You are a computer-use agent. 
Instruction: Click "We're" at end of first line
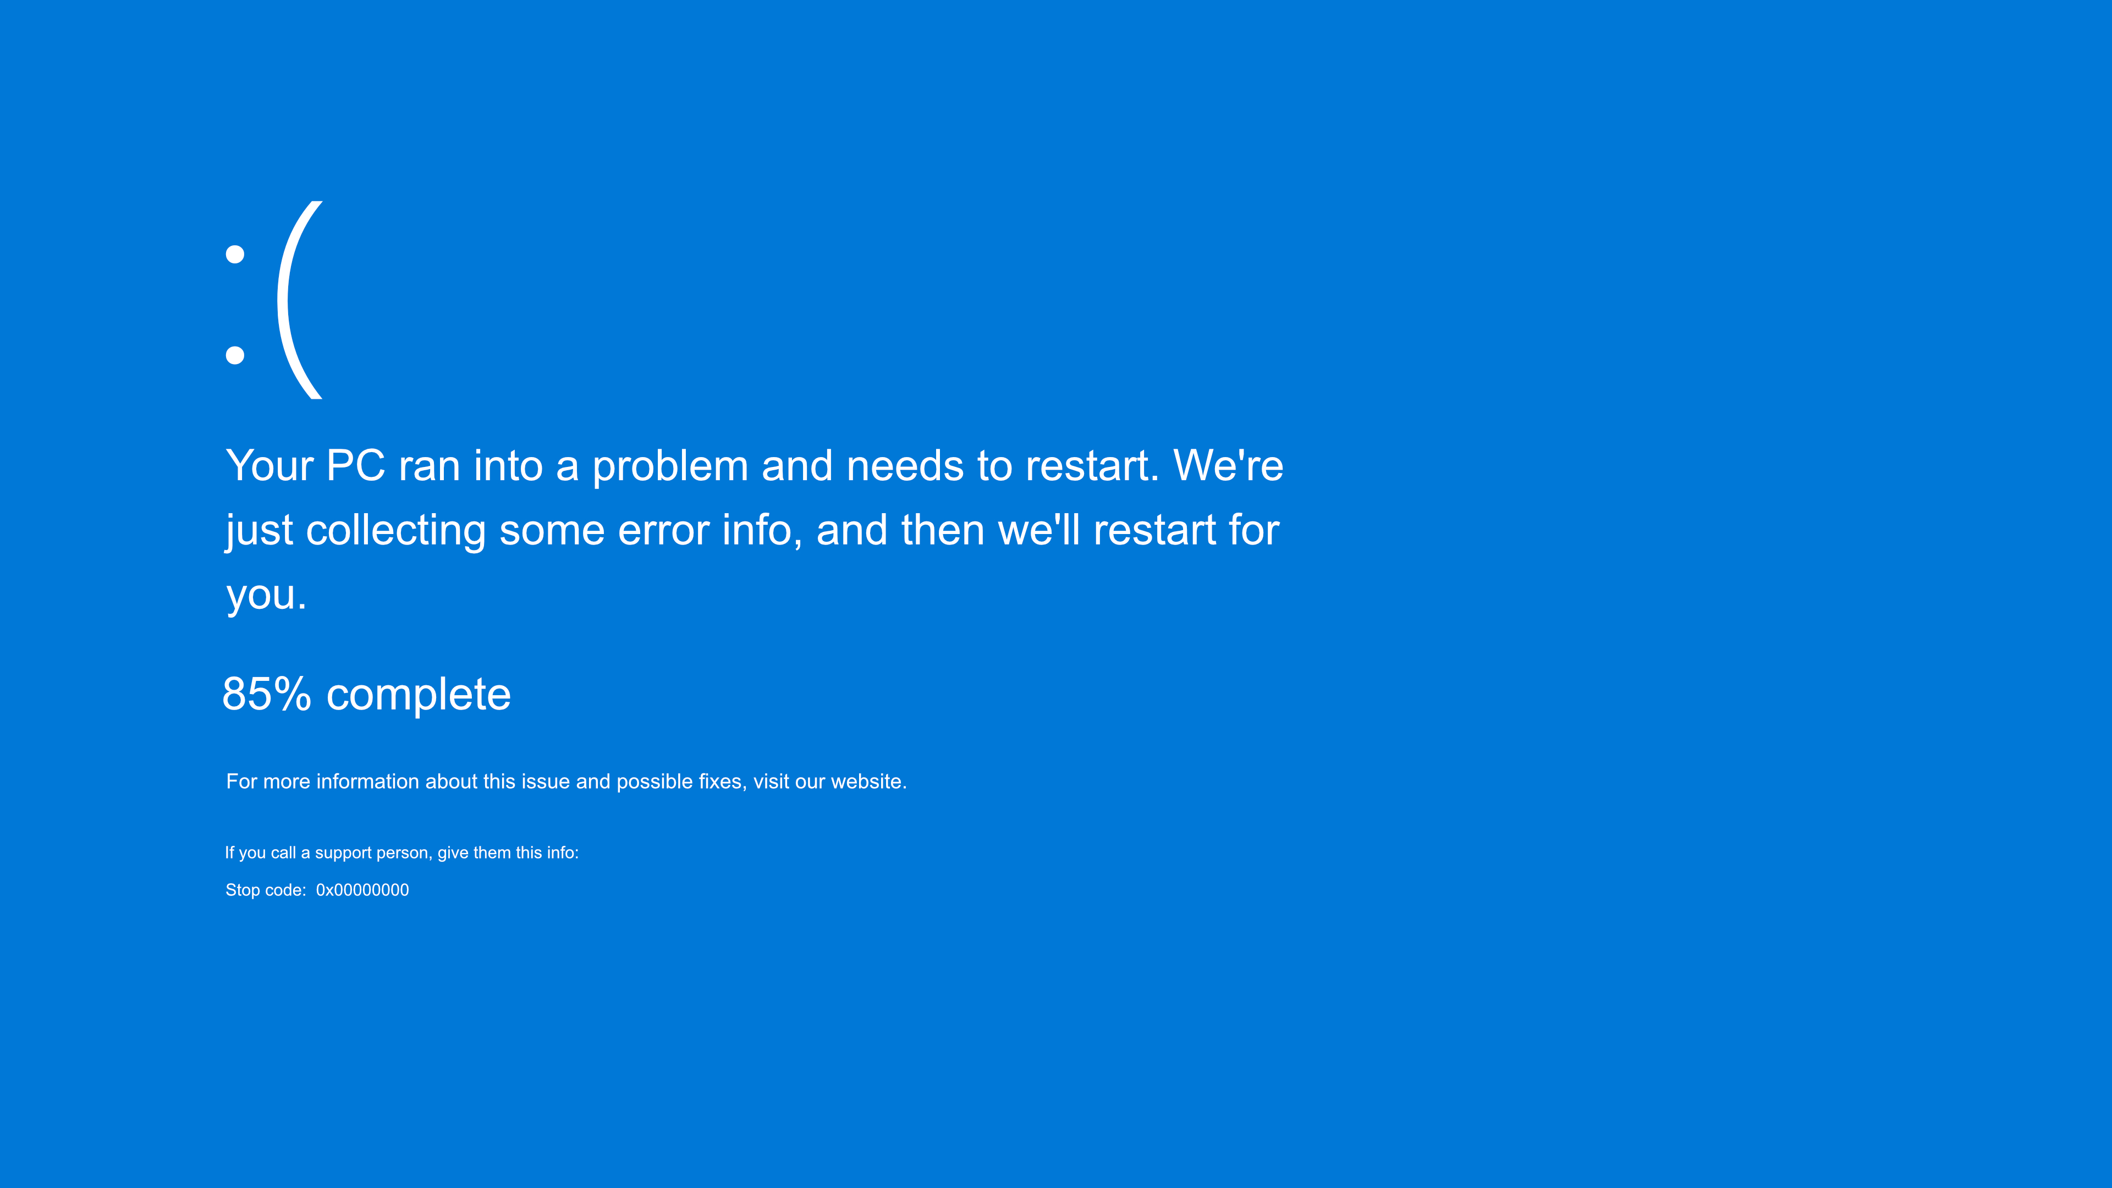pos(1228,466)
